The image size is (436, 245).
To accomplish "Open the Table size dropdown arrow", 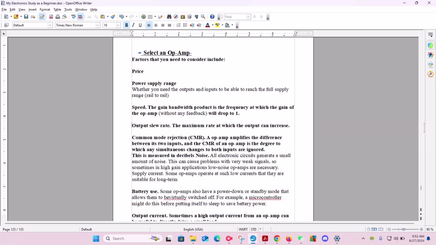I will click(155, 16).
